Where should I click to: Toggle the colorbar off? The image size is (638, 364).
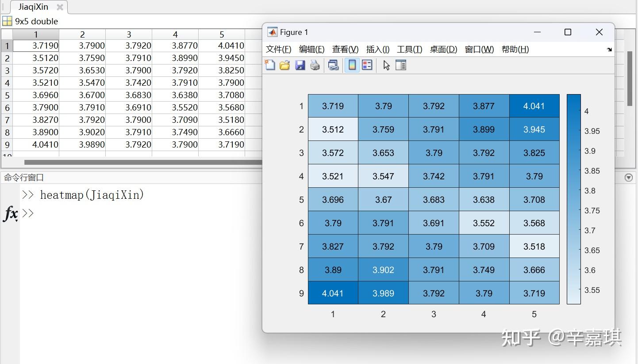[x=352, y=65]
